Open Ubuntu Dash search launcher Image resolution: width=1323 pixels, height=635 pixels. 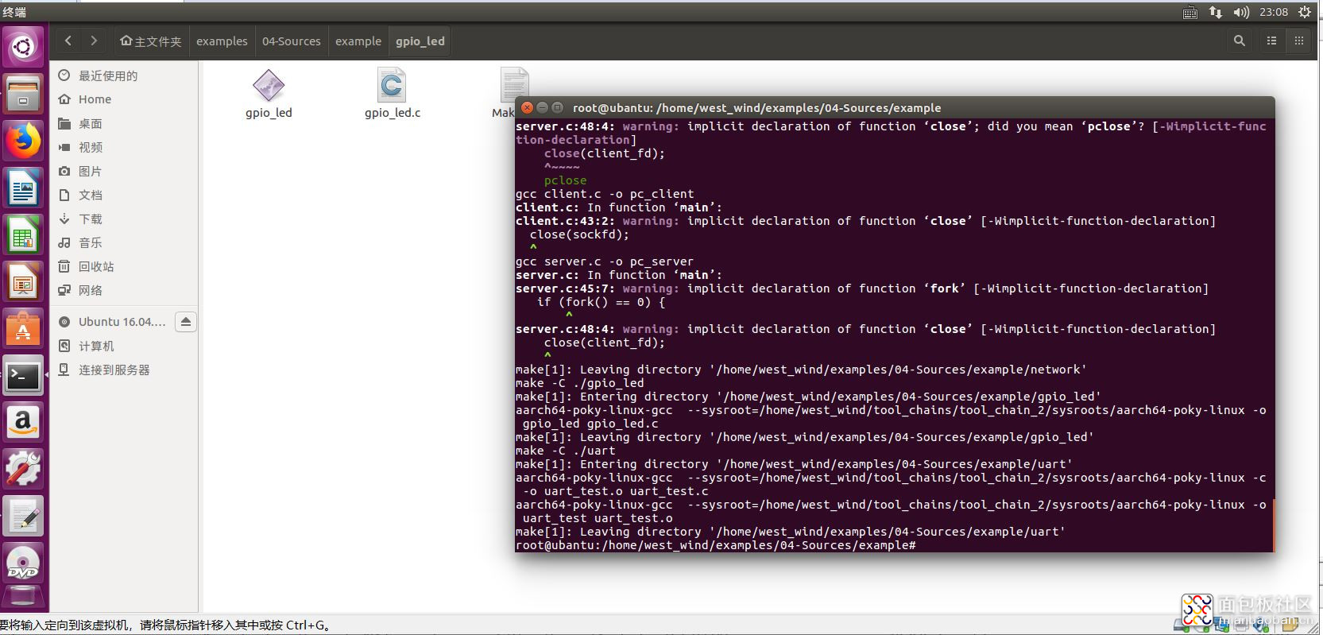[23, 47]
